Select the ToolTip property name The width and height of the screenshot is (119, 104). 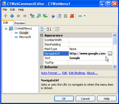click(56, 63)
